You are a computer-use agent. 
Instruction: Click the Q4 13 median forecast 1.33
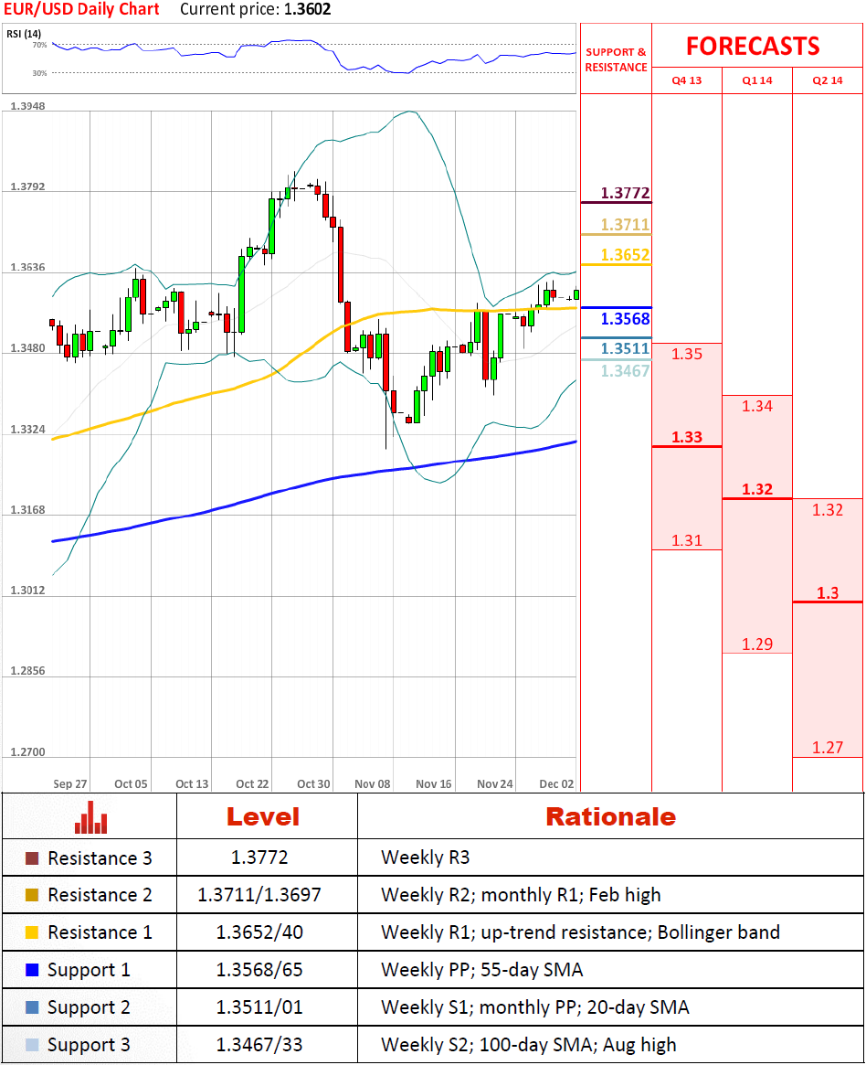[x=687, y=437]
